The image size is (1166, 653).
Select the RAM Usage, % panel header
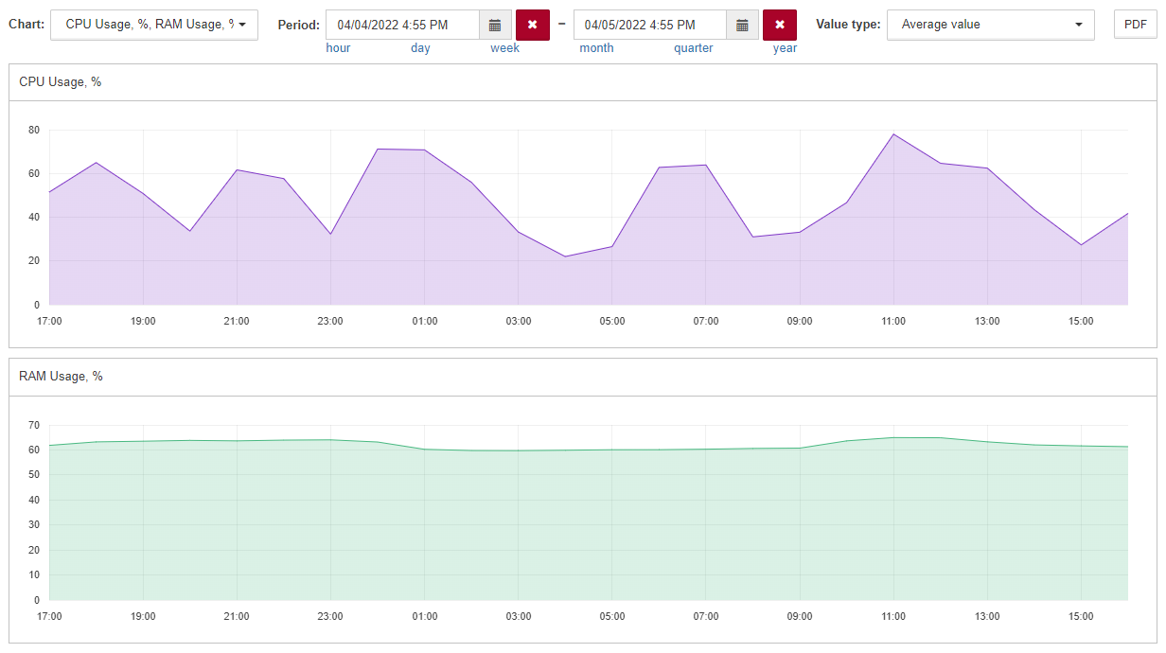[x=583, y=377]
